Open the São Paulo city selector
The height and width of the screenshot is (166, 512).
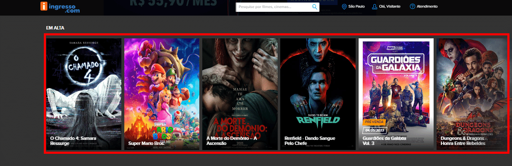(x=353, y=7)
